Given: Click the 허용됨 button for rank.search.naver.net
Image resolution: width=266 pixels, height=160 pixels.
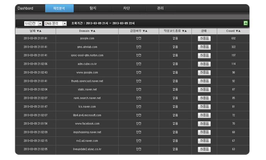Looking at the screenshot, I should click(204, 98).
